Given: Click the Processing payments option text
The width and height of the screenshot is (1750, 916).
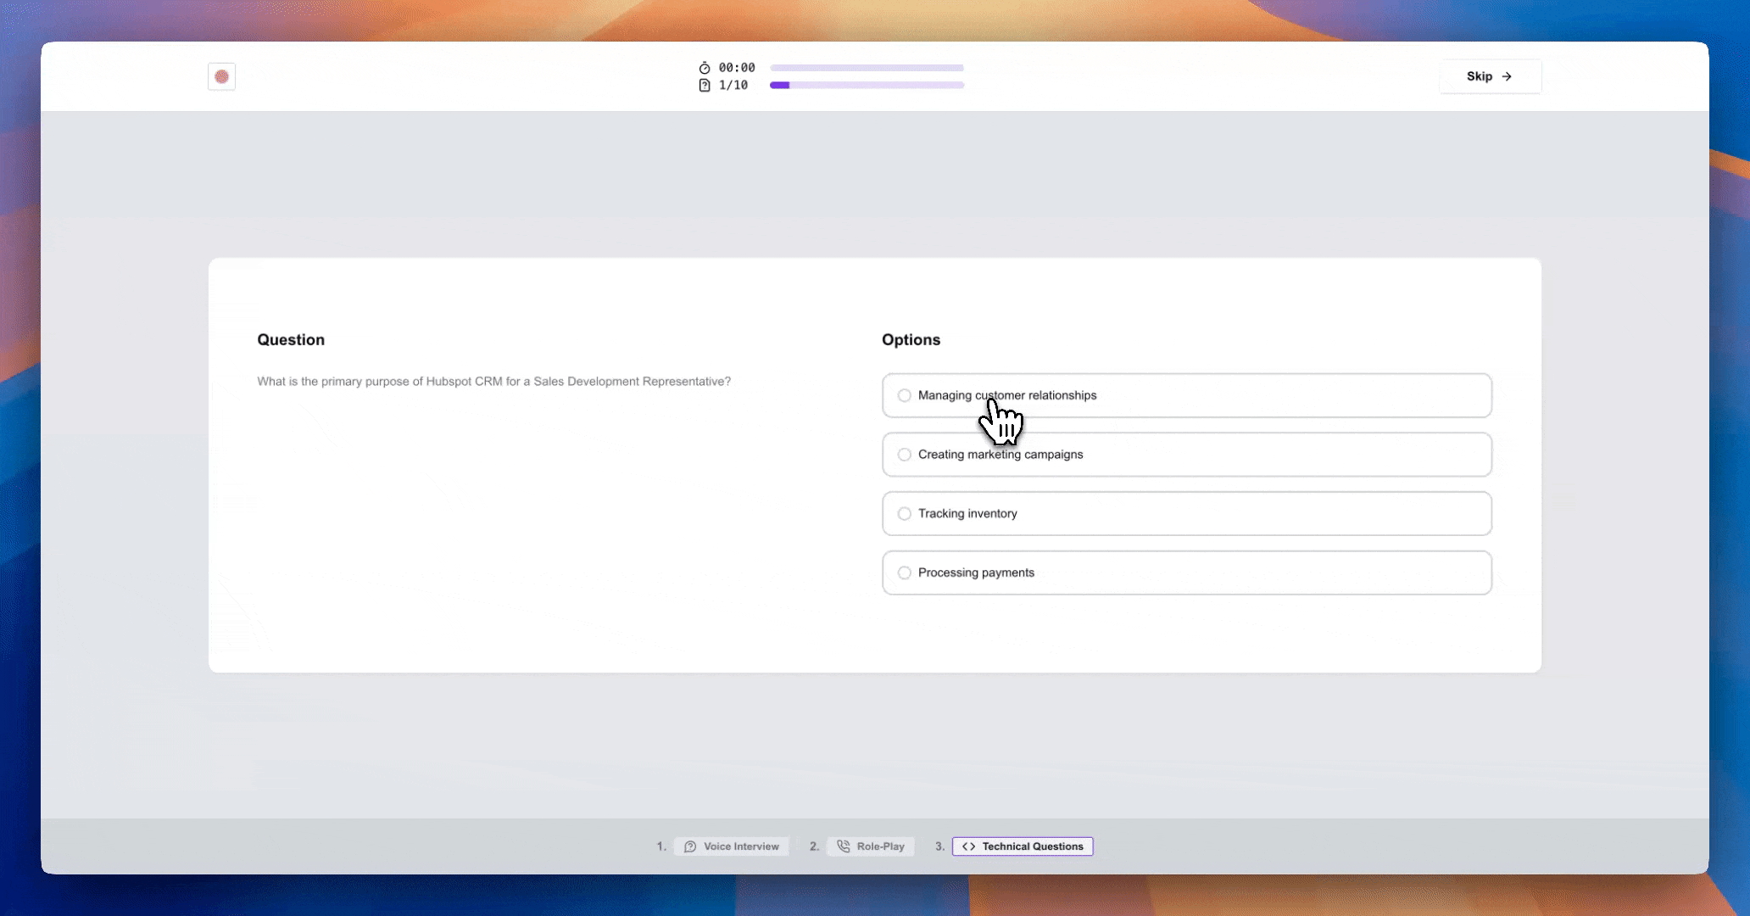Looking at the screenshot, I should (976, 572).
